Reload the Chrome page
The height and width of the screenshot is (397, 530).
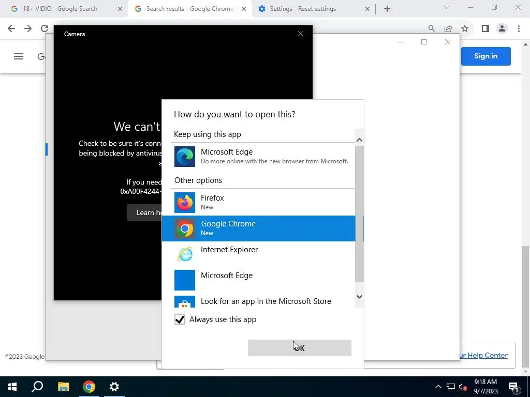click(45, 29)
